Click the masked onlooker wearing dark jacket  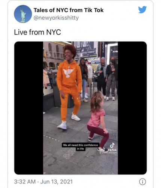tap(112, 78)
